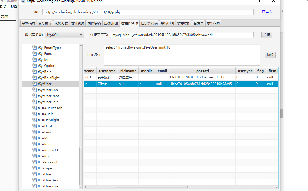The height and width of the screenshot is (191, 308).
Task: Sort by the passwd column header
Action: click(202, 71)
